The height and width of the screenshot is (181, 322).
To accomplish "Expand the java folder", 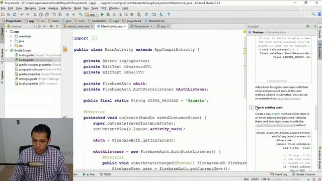I will tap(11, 41).
